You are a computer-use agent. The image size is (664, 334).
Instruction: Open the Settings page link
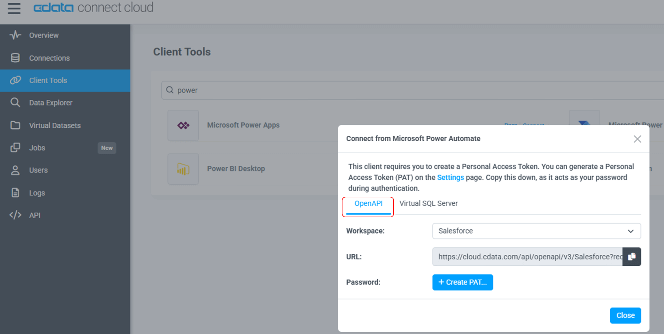coord(450,177)
